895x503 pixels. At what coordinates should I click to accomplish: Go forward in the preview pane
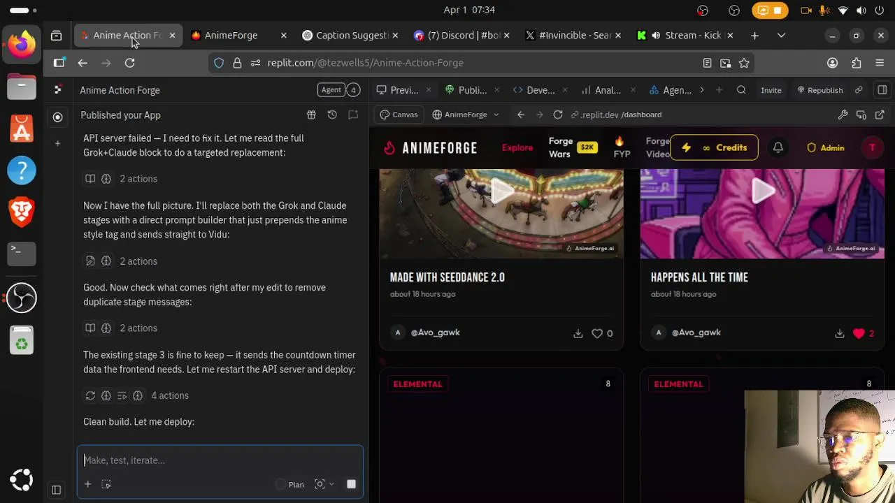pos(539,115)
